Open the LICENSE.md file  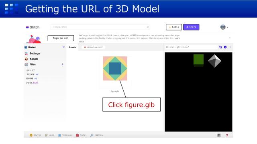pyautogui.click(x=32, y=74)
